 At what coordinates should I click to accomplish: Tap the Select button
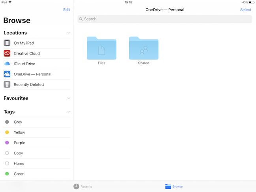(x=246, y=10)
